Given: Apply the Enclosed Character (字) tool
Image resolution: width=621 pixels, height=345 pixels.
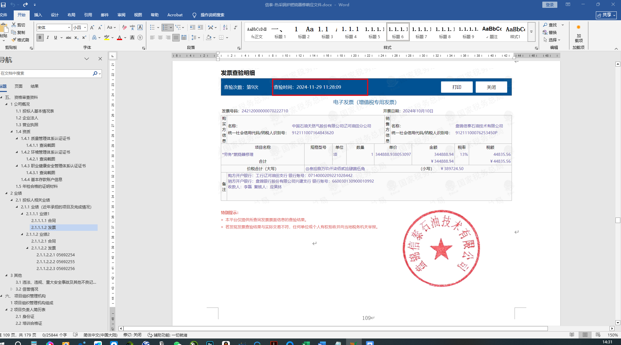Looking at the screenshot, I should click(x=140, y=37).
